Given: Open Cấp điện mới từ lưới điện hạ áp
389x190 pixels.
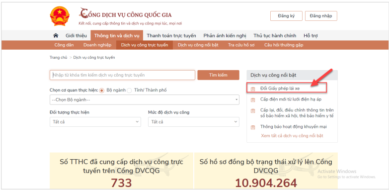Looking at the screenshot, I should tap(291, 99).
